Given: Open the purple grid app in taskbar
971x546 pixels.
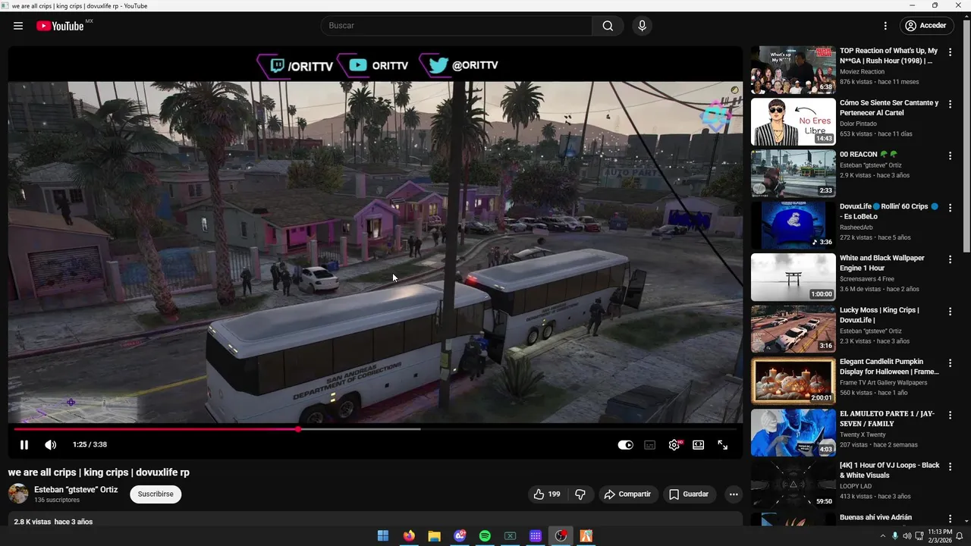Looking at the screenshot, I should coord(536,536).
